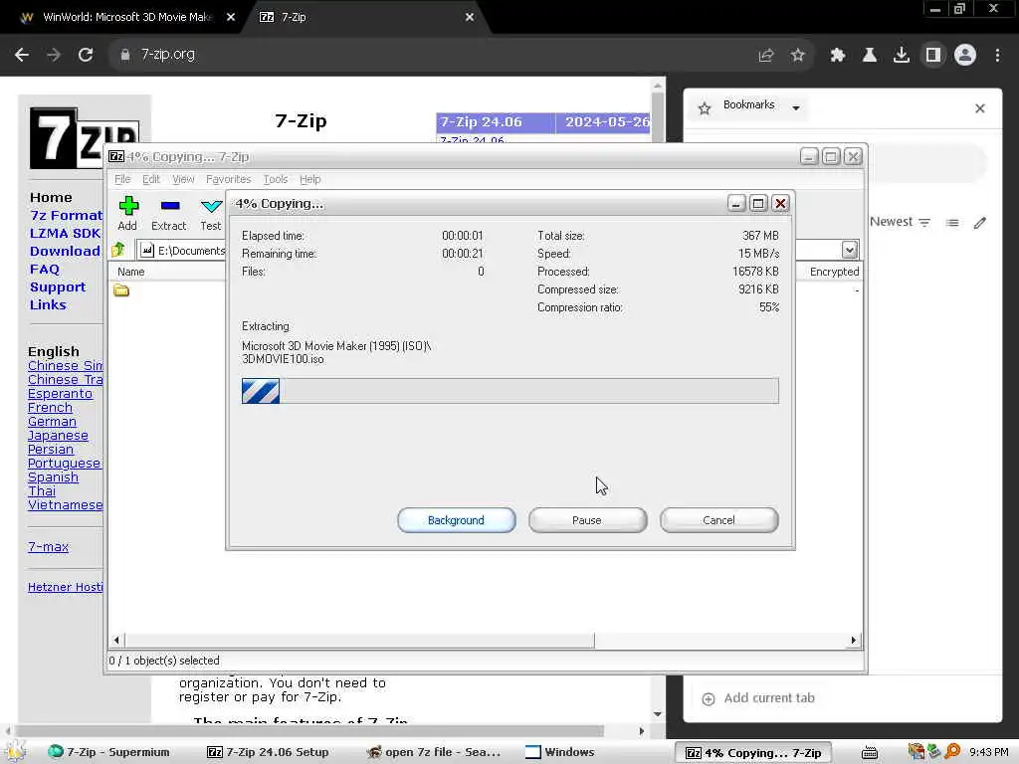Open the Tools menu in 7-Zip
The width and height of the screenshot is (1019, 764).
click(x=276, y=179)
